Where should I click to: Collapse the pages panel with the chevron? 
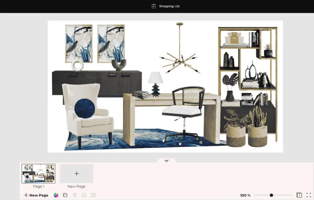tap(166, 161)
